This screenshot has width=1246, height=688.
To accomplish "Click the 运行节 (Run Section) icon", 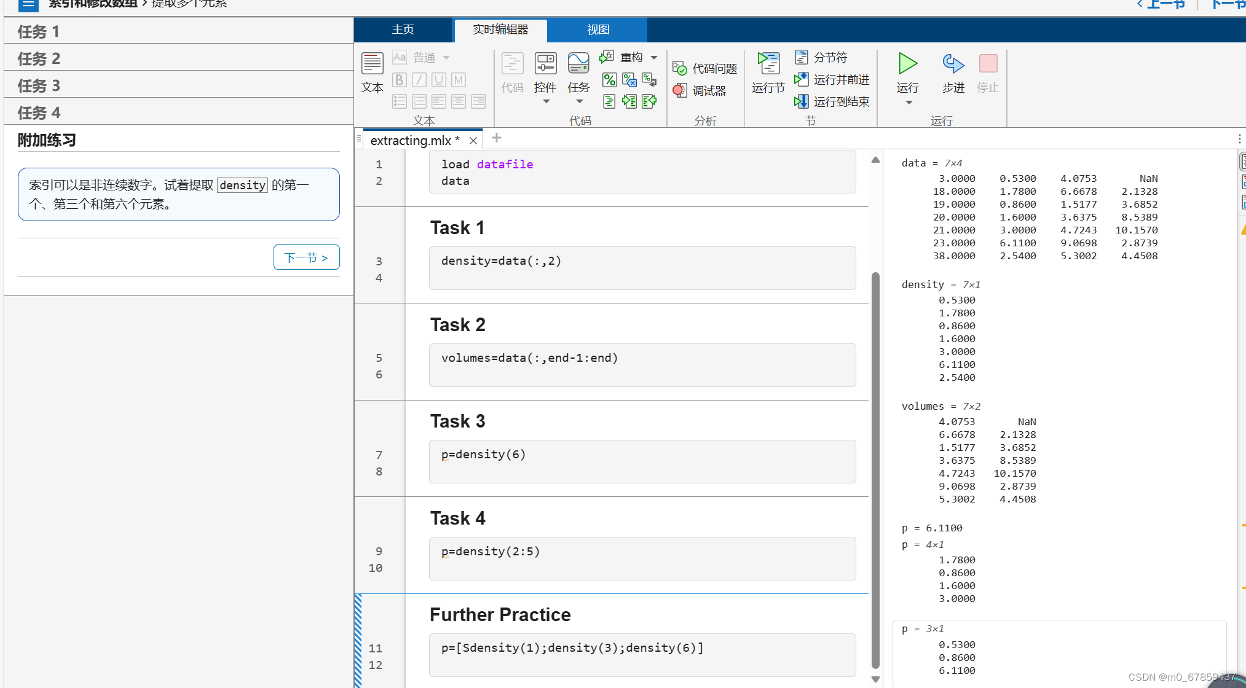I will (x=768, y=64).
